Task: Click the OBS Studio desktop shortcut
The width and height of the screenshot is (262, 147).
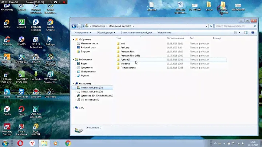Action: tap(50, 92)
